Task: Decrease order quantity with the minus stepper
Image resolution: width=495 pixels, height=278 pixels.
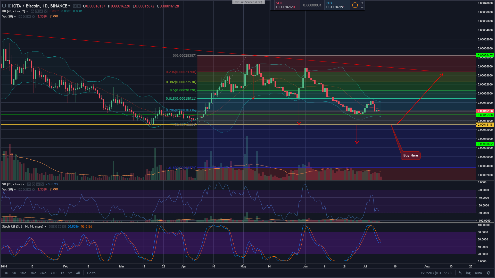Action: [362, 8]
